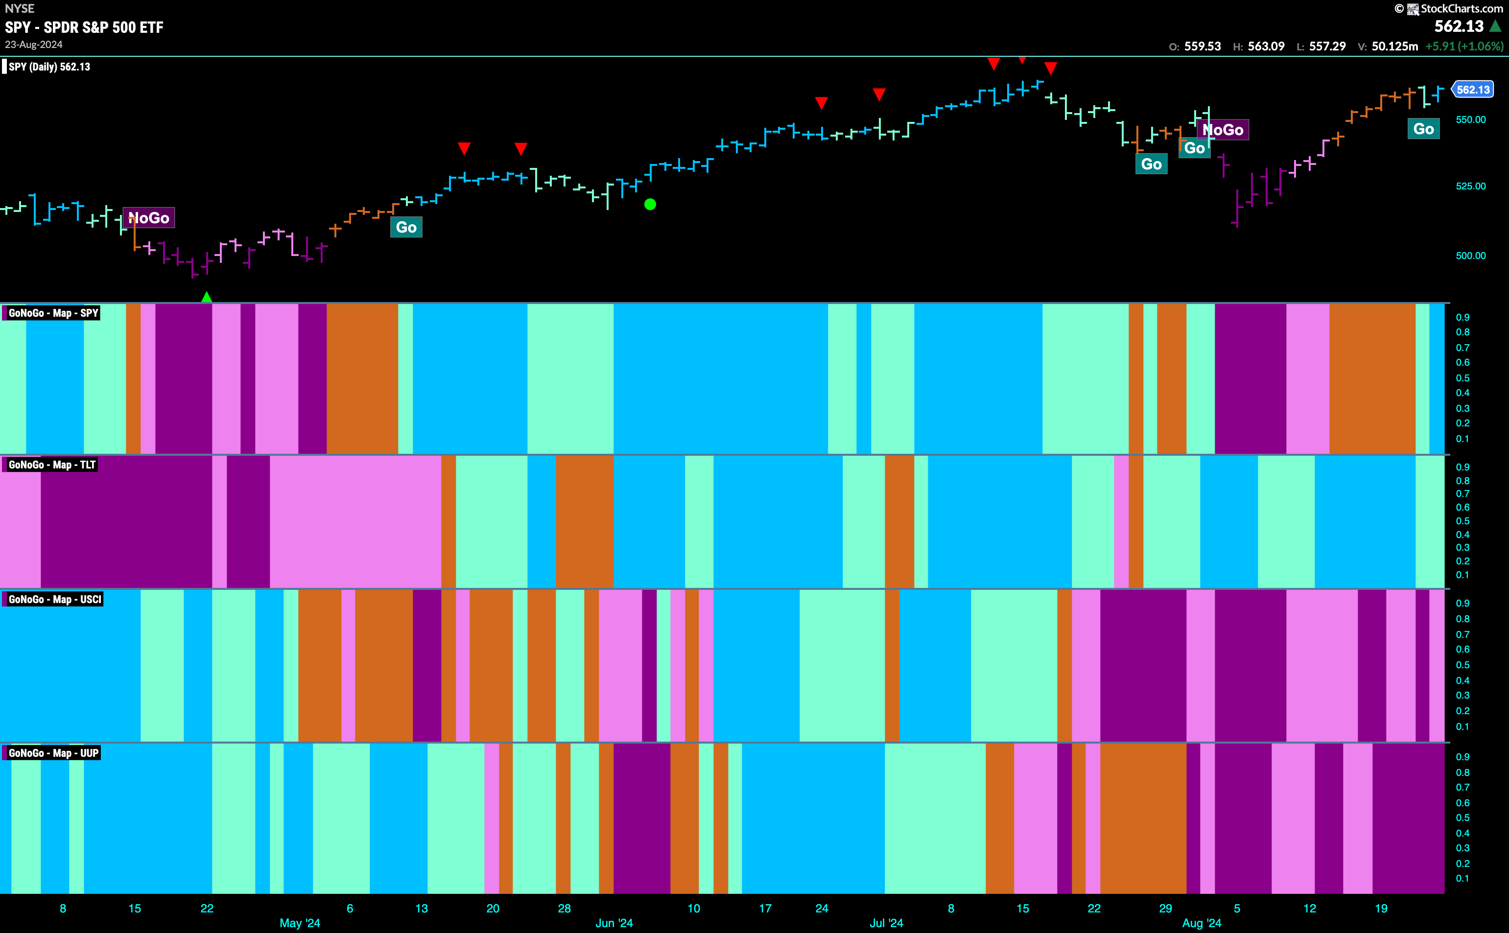1509x933 pixels.
Task: Click the low price value 557.29
Action: point(1327,47)
